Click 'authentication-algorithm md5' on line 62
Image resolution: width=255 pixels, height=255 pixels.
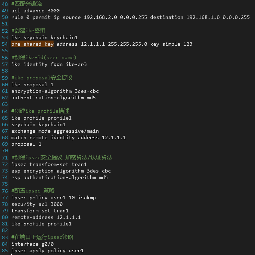point(53,98)
